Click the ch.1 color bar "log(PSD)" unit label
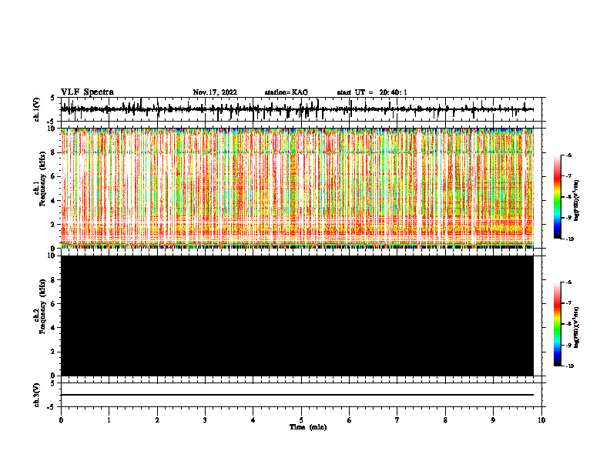This screenshot has width=610, height=471. point(578,200)
